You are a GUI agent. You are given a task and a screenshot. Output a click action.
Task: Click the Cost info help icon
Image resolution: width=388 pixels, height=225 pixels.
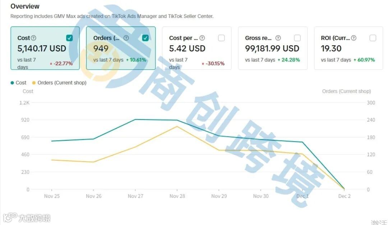[33, 38]
